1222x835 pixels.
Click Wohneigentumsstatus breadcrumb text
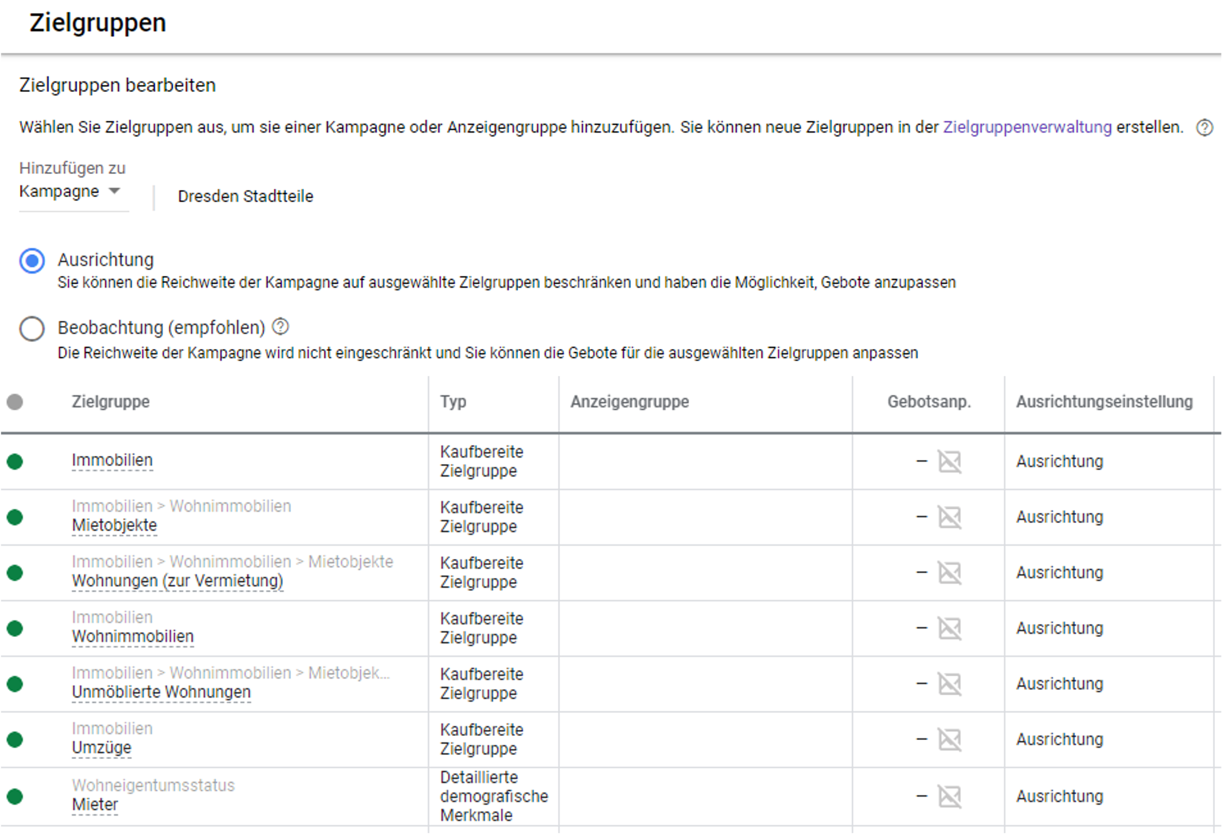[153, 786]
